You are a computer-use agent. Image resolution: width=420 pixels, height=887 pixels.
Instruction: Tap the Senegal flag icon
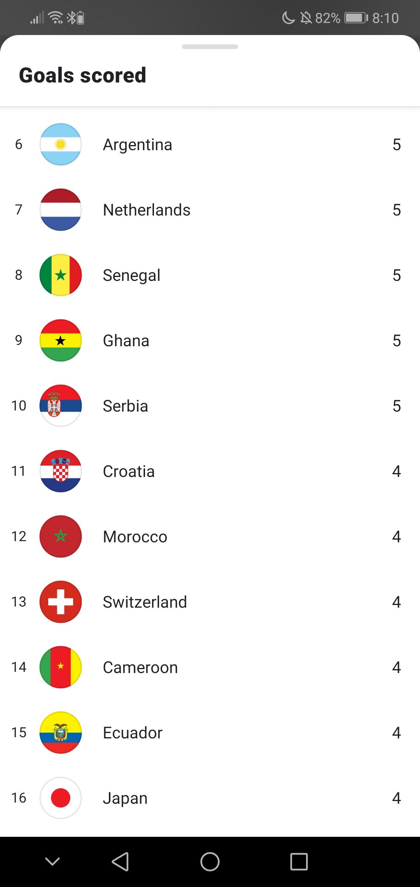pyautogui.click(x=61, y=275)
